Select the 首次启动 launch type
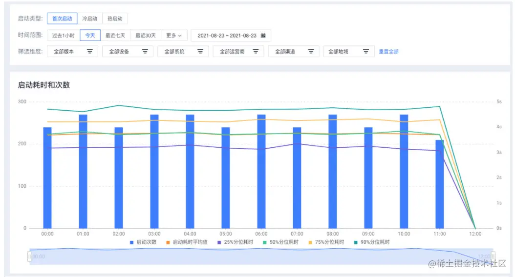The image size is (515, 277). click(x=62, y=19)
